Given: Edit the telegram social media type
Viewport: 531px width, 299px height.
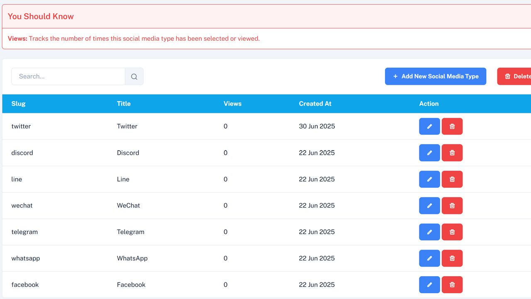Looking at the screenshot, I should coord(429,232).
